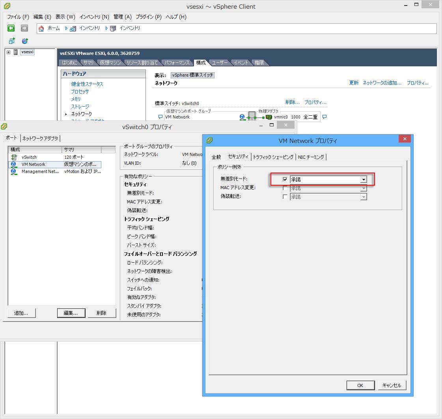Switch to the ネットワーク アダプタ tab in vSwitch0 window

40,138
